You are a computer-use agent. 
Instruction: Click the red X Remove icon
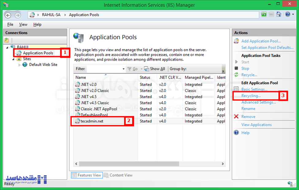coord(236,116)
